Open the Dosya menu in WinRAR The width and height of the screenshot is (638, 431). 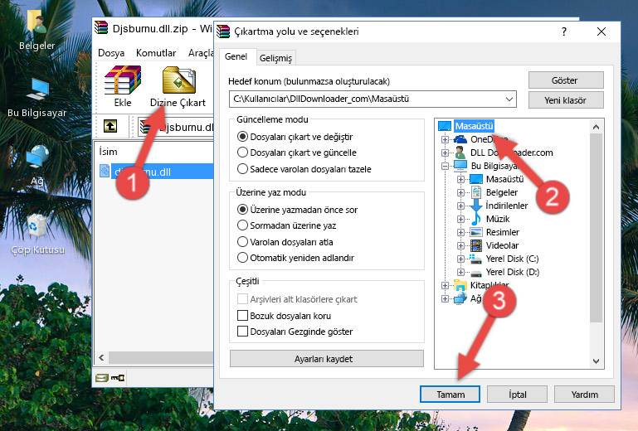111,53
